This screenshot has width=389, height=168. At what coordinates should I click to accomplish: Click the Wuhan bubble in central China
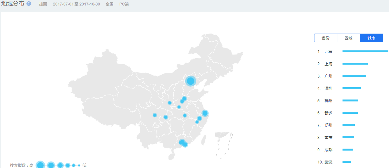185,115
